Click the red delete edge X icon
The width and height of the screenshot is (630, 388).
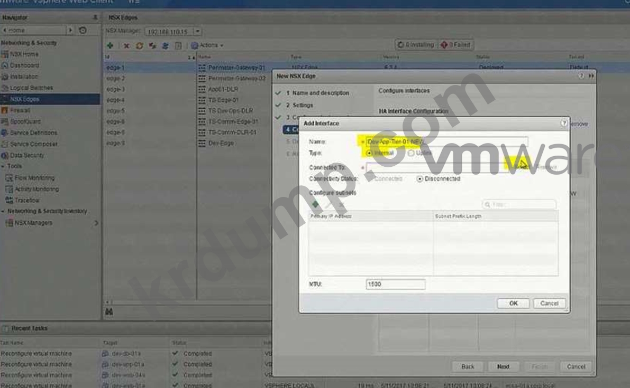click(126, 46)
